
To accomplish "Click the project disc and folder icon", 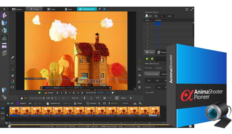I will (x=4, y=30).
